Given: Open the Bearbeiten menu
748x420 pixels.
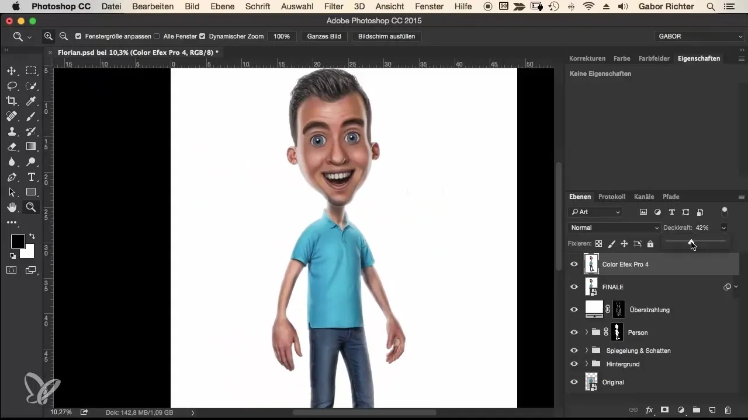Looking at the screenshot, I should [153, 6].
